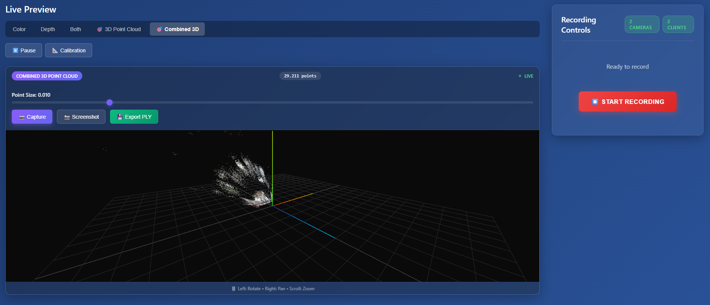Image resolution: width=710 pixels, height=305 pixels.
Task: Click the target icon on 3D Point Cloud
Action: pyautogui.click(x=100, y=29)
